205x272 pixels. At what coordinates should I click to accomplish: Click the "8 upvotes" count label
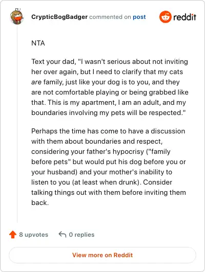point(33,235)
